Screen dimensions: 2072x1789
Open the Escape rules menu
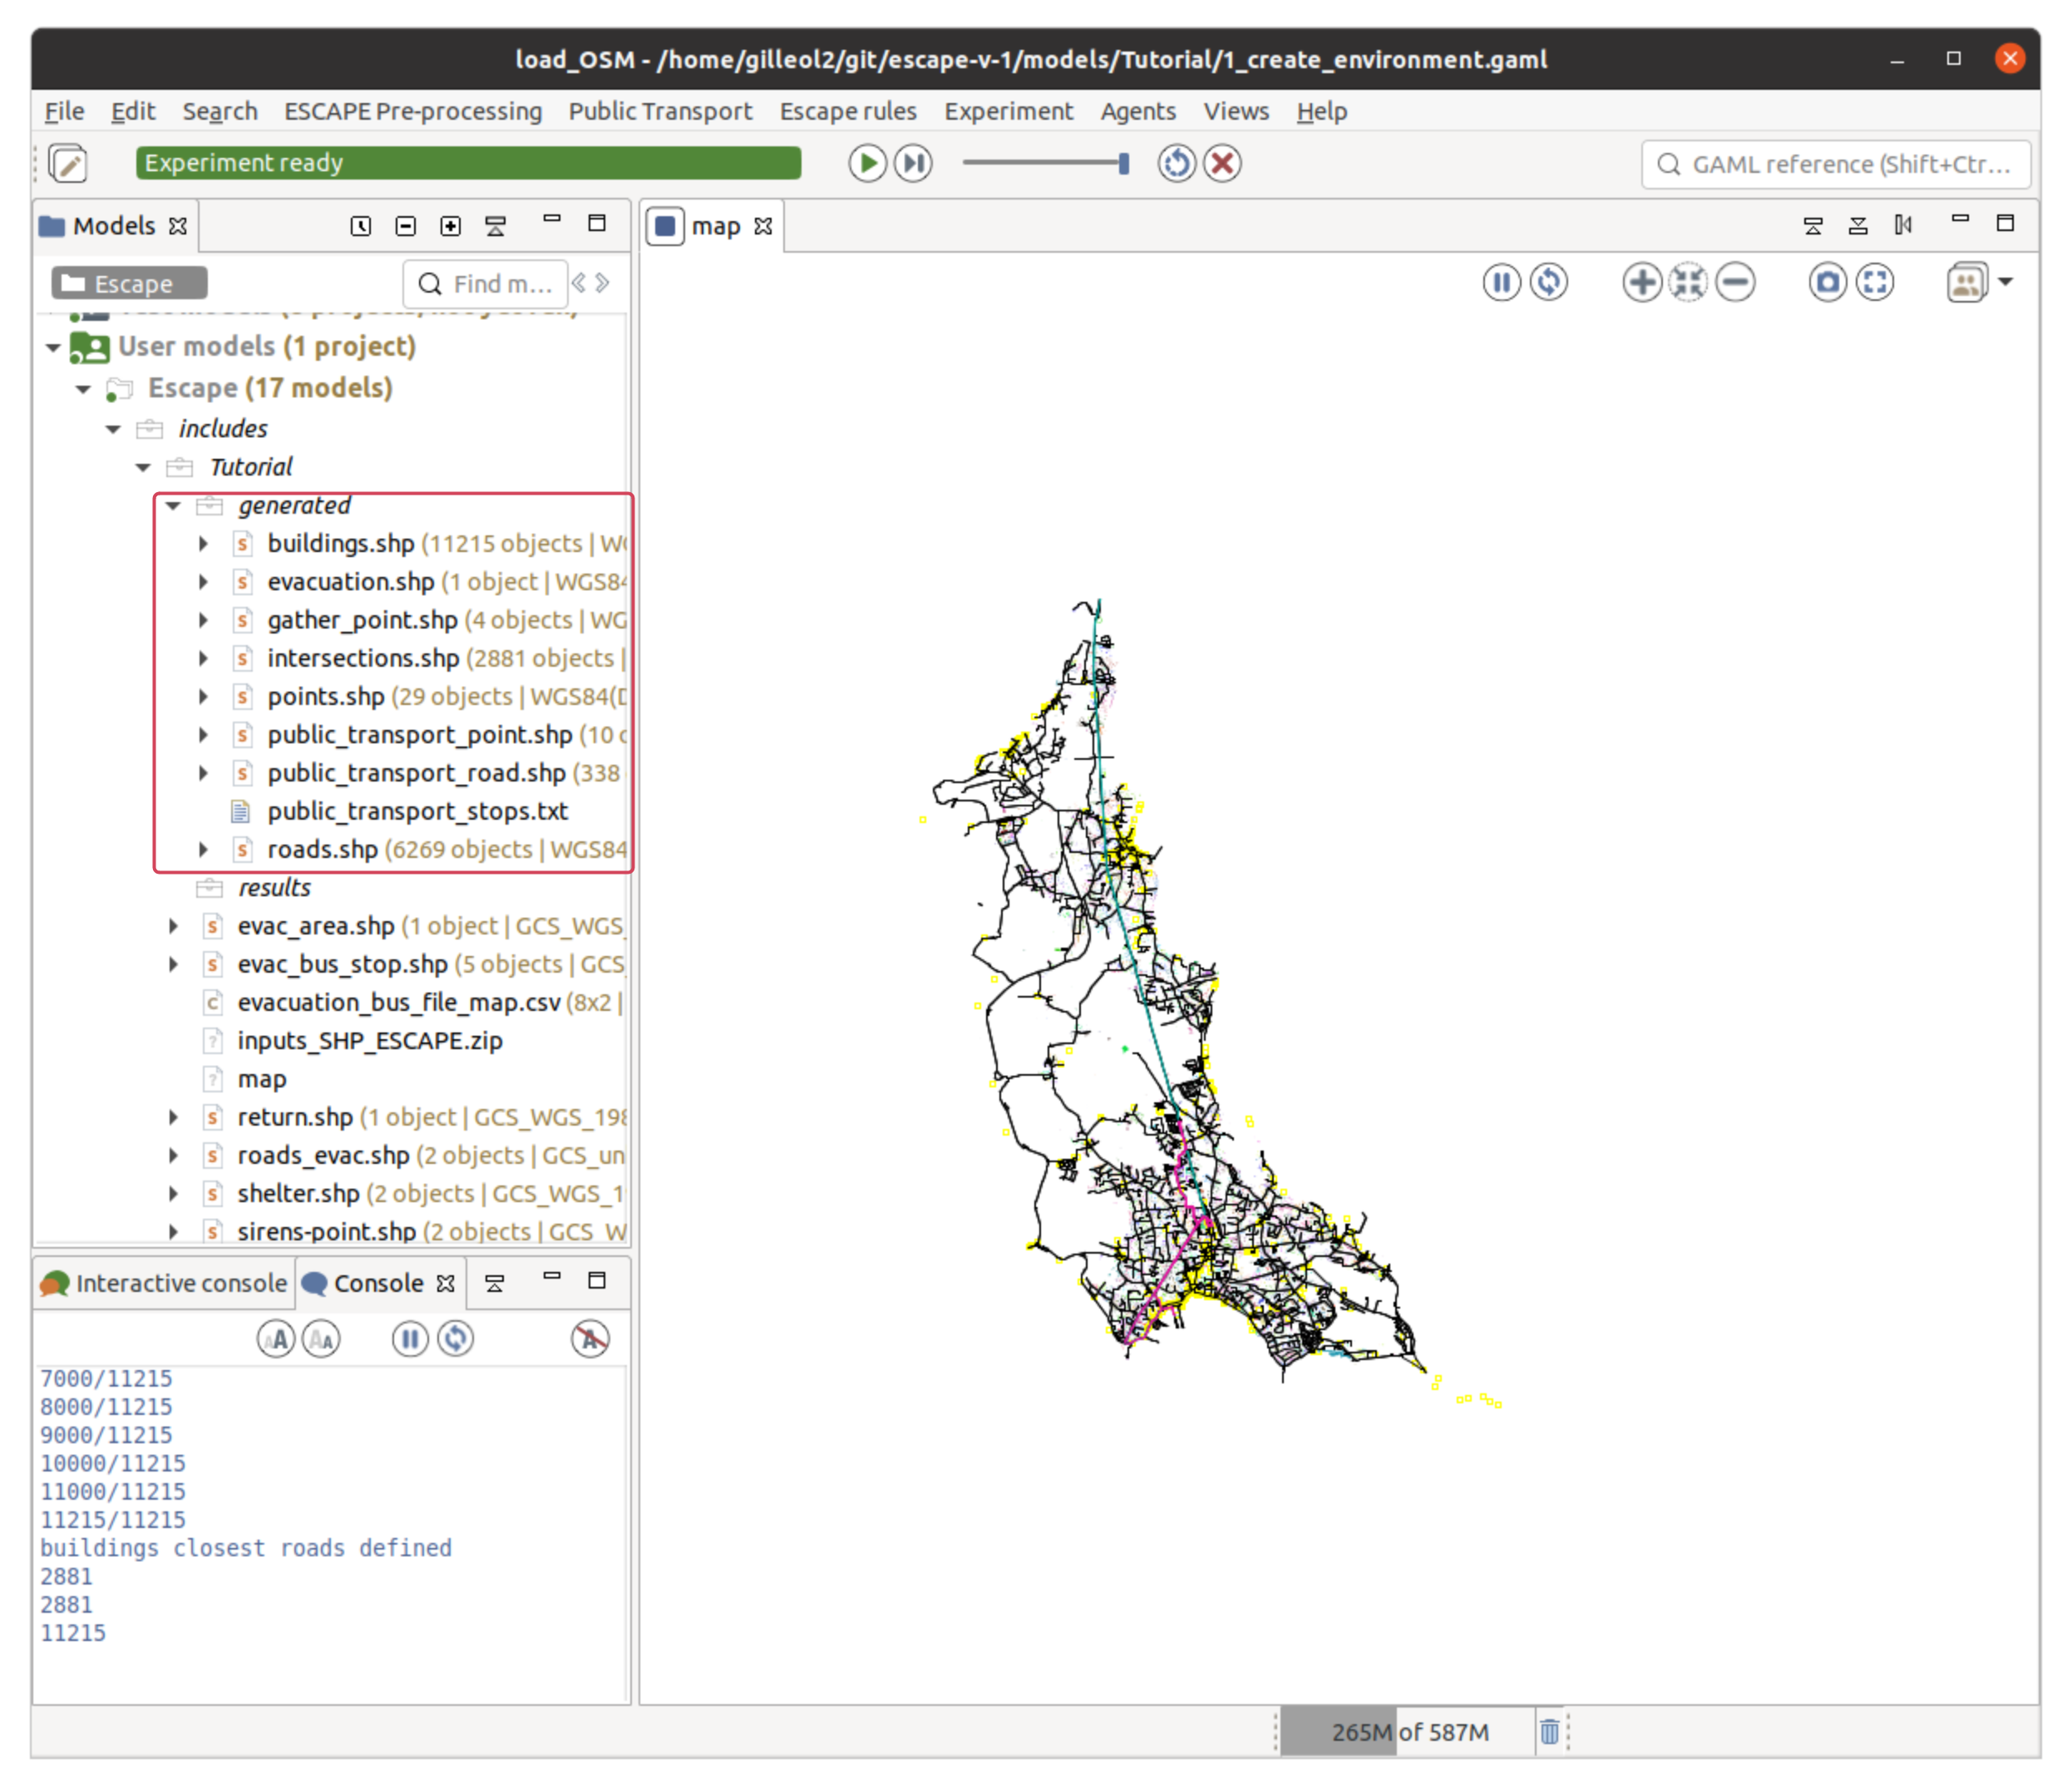click(847, 111)
